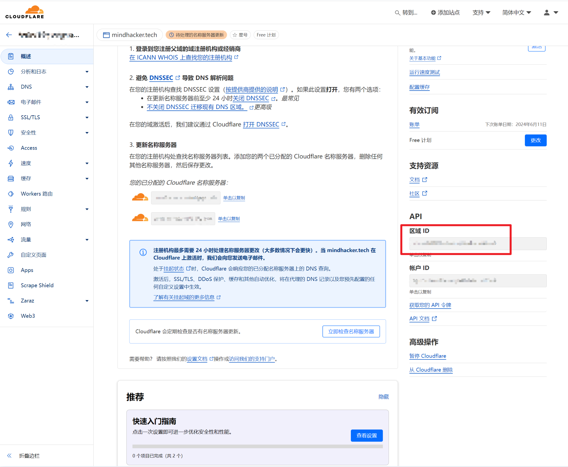Click the mindhacker.tech domain chip
568x467 pixels.
[130, 35]
